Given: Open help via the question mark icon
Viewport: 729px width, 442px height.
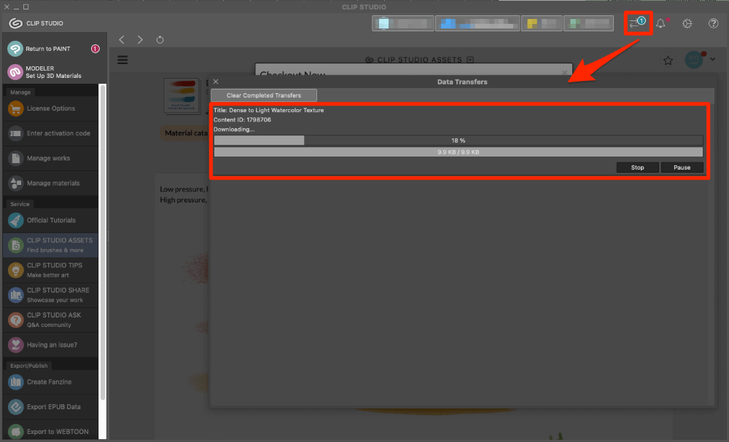Looking at the screenshot, I should tap(713, 23).
